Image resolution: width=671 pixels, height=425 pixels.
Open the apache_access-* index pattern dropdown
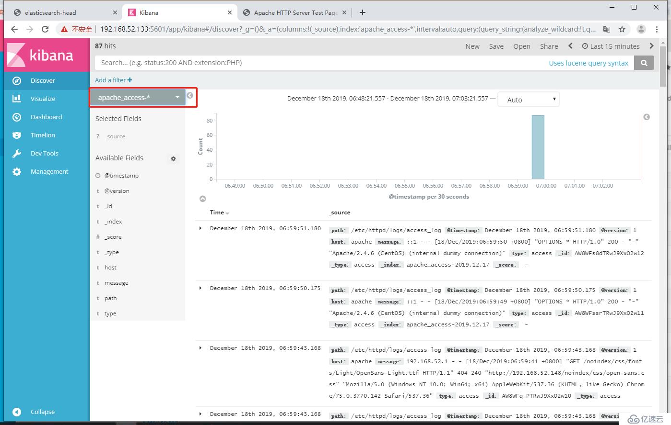[138, 97]
